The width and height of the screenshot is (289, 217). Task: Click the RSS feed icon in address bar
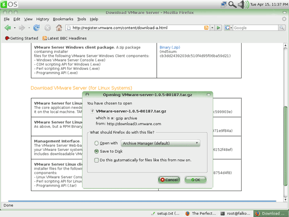207,28
